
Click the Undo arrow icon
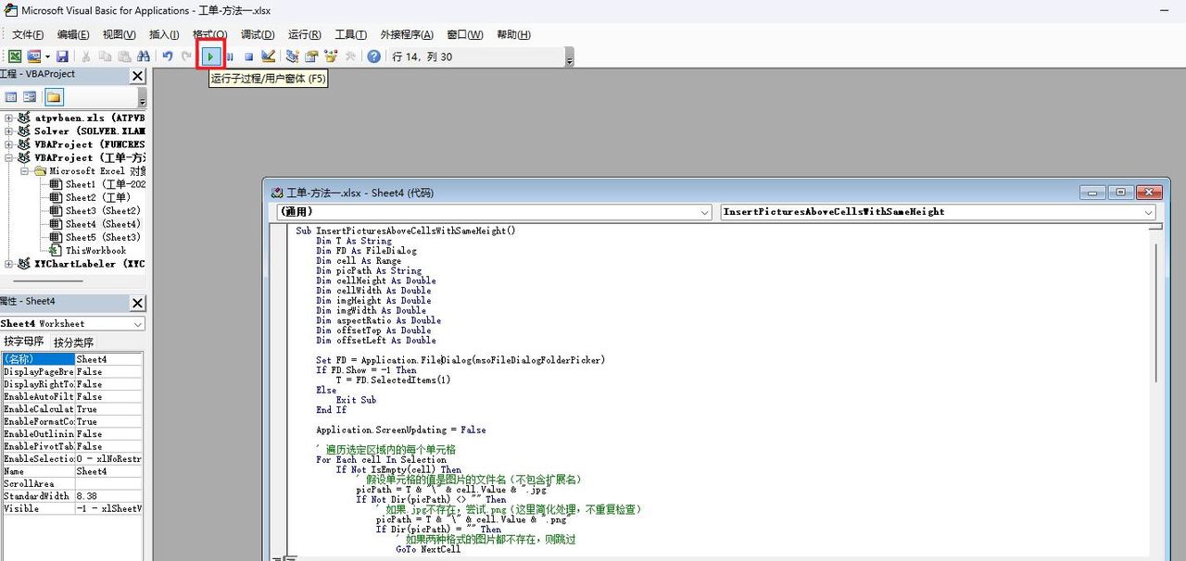point(168,56)
